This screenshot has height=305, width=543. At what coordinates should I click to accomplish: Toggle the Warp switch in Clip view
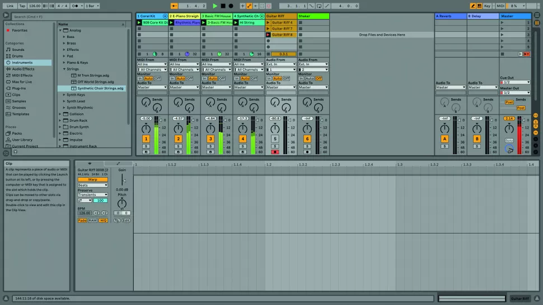[92, 180]
